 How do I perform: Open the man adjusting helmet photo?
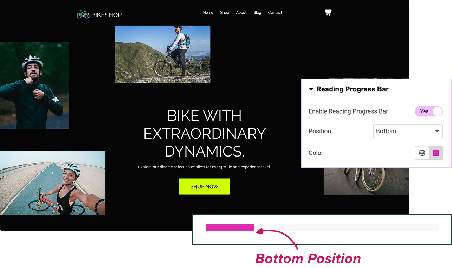pyautogui.click(x=34, y=85)
